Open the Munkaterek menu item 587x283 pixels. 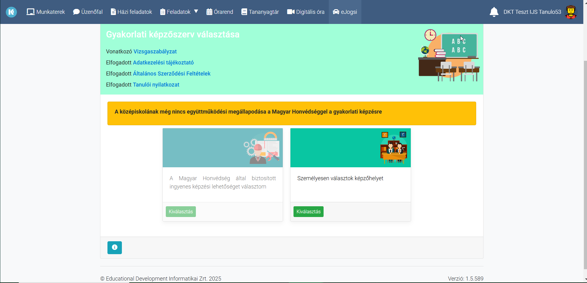point(46,12)
